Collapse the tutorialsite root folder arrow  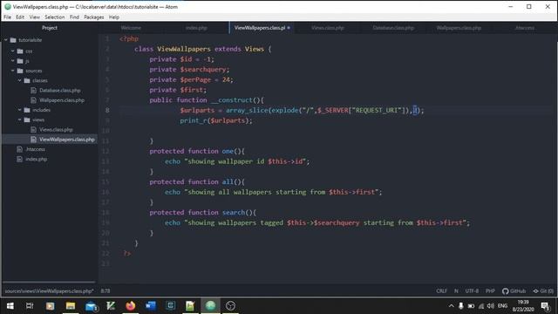click(6, 40)
